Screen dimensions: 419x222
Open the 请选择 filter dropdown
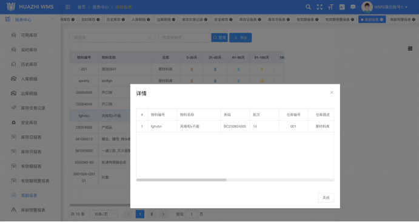(x=112, y=38)
